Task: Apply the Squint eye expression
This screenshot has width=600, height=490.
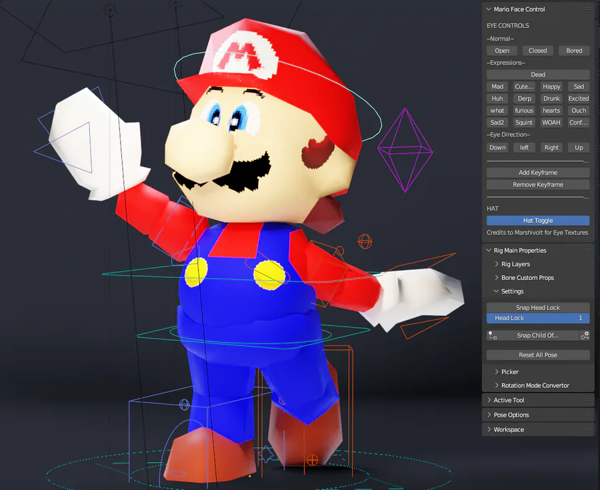Action: click(x=524, y=123)
